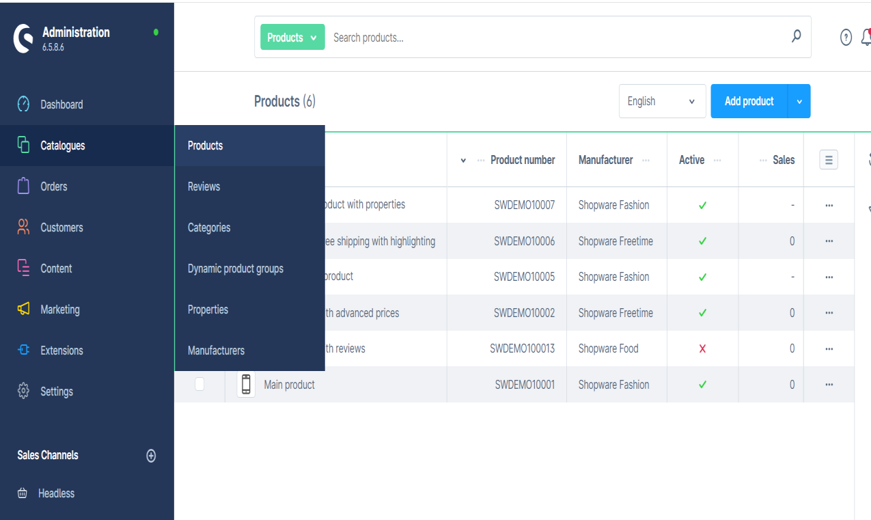Choose Dynamic product groups from the flyout menu
This screenshot has height=520, width=871.
[x=235, y=268]
